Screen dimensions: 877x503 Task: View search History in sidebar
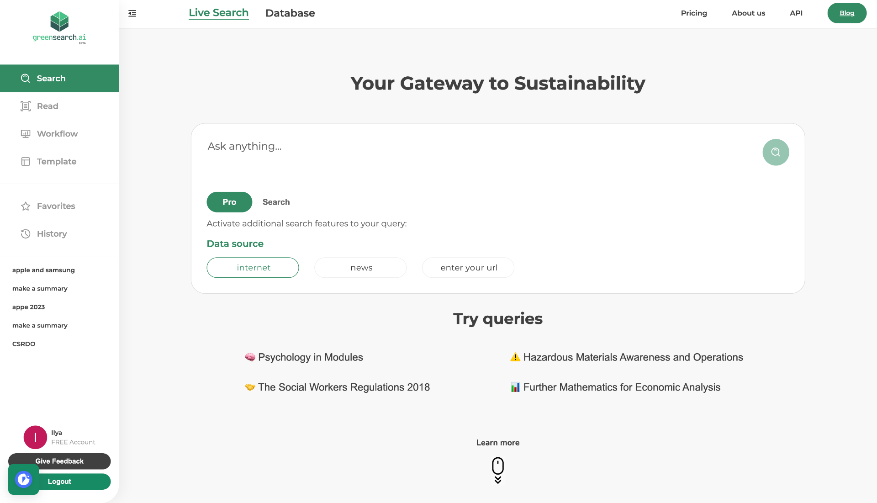[x=26, y=233]
